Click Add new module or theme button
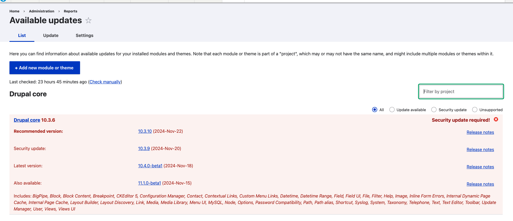This screenshot has width=513, height=221. point(45,68)
